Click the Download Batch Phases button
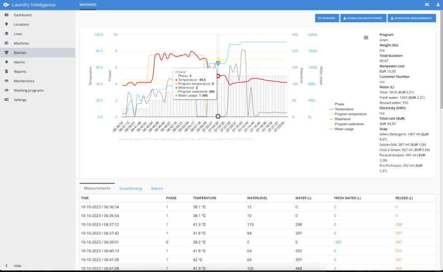This screenshot has height=272, width=443. (363, 18)
